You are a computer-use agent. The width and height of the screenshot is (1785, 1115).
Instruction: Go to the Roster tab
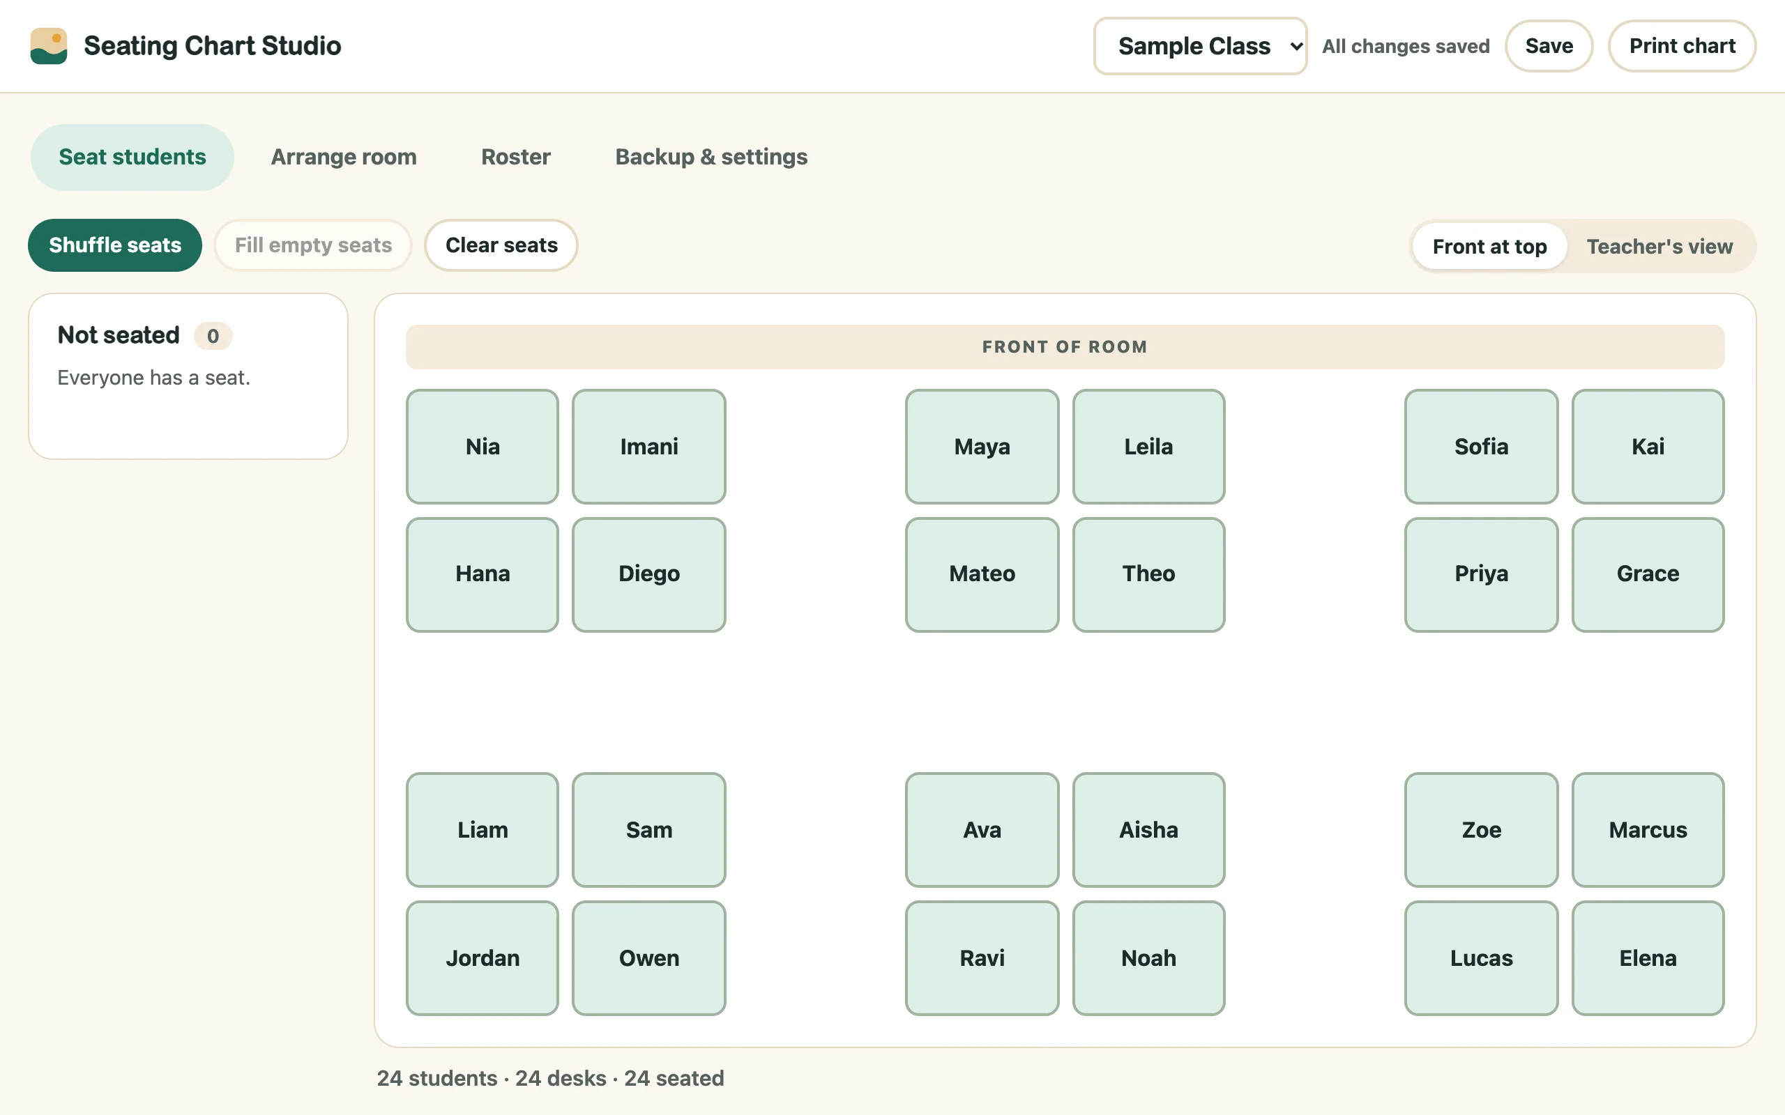pyautogui.click(x=515, y=157)
